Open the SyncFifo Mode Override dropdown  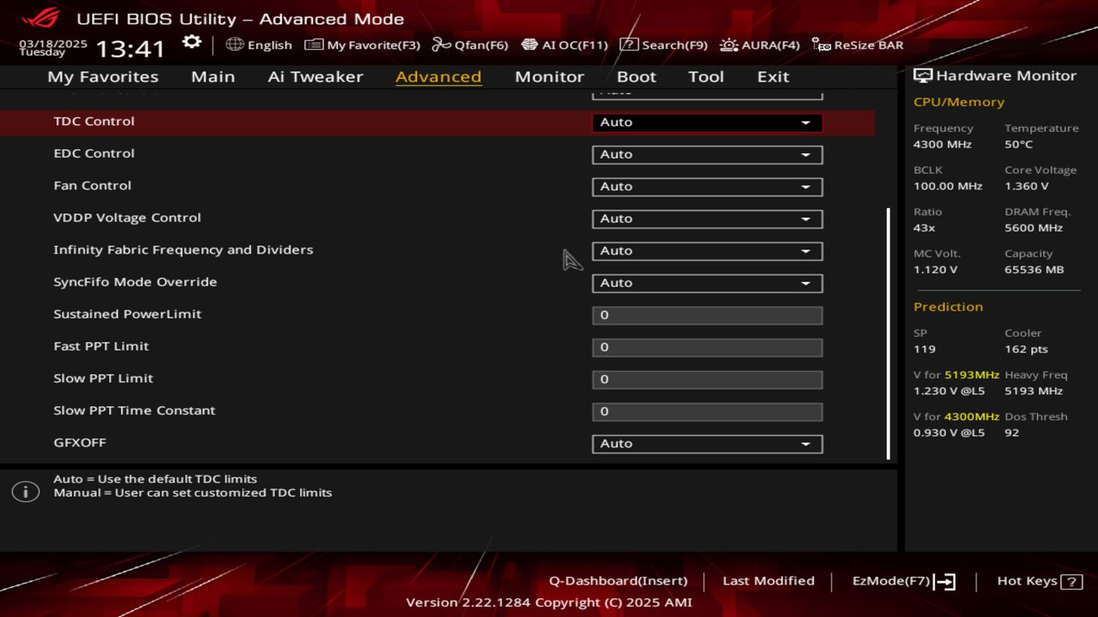(x=707, y=283)
